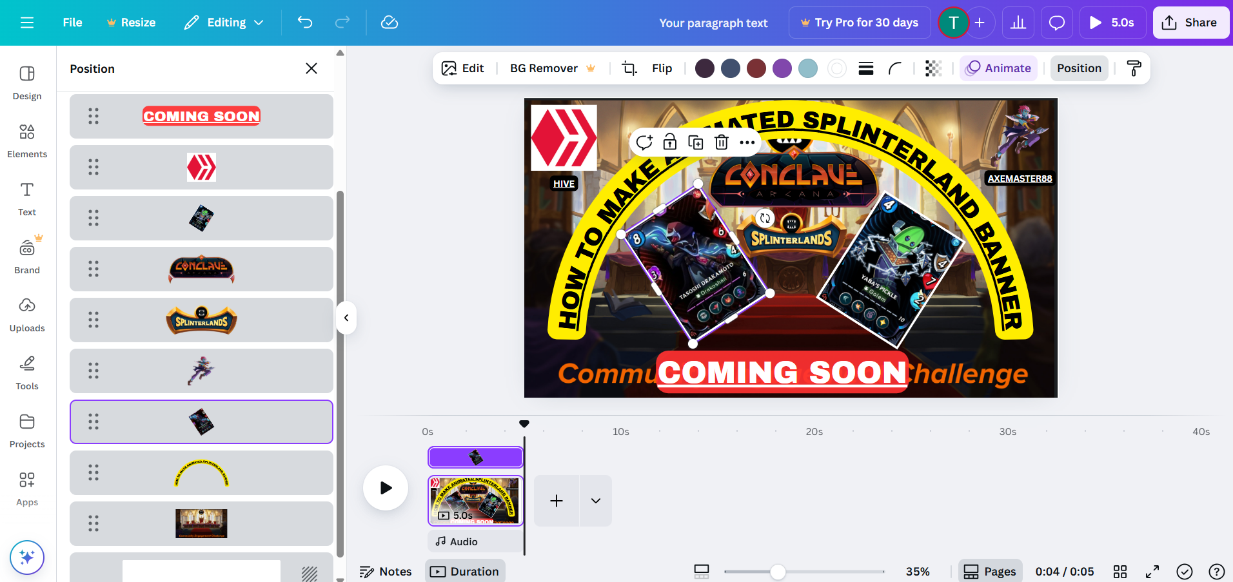Open the Design side panel

click(27, 82)
